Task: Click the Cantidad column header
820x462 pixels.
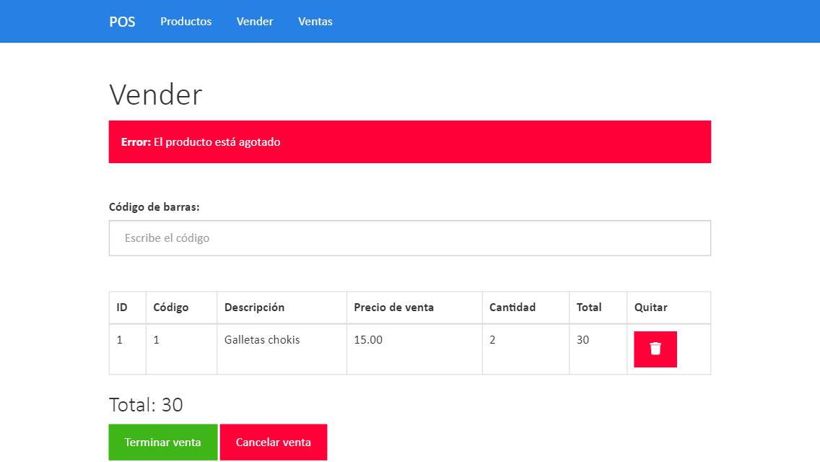Action: [x=512, y=308]
